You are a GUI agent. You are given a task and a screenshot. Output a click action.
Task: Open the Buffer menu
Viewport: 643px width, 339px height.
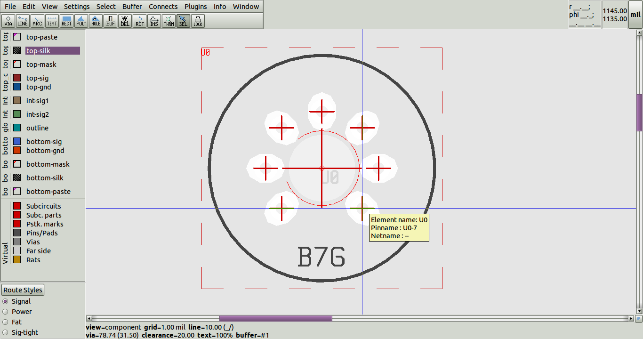132,7
